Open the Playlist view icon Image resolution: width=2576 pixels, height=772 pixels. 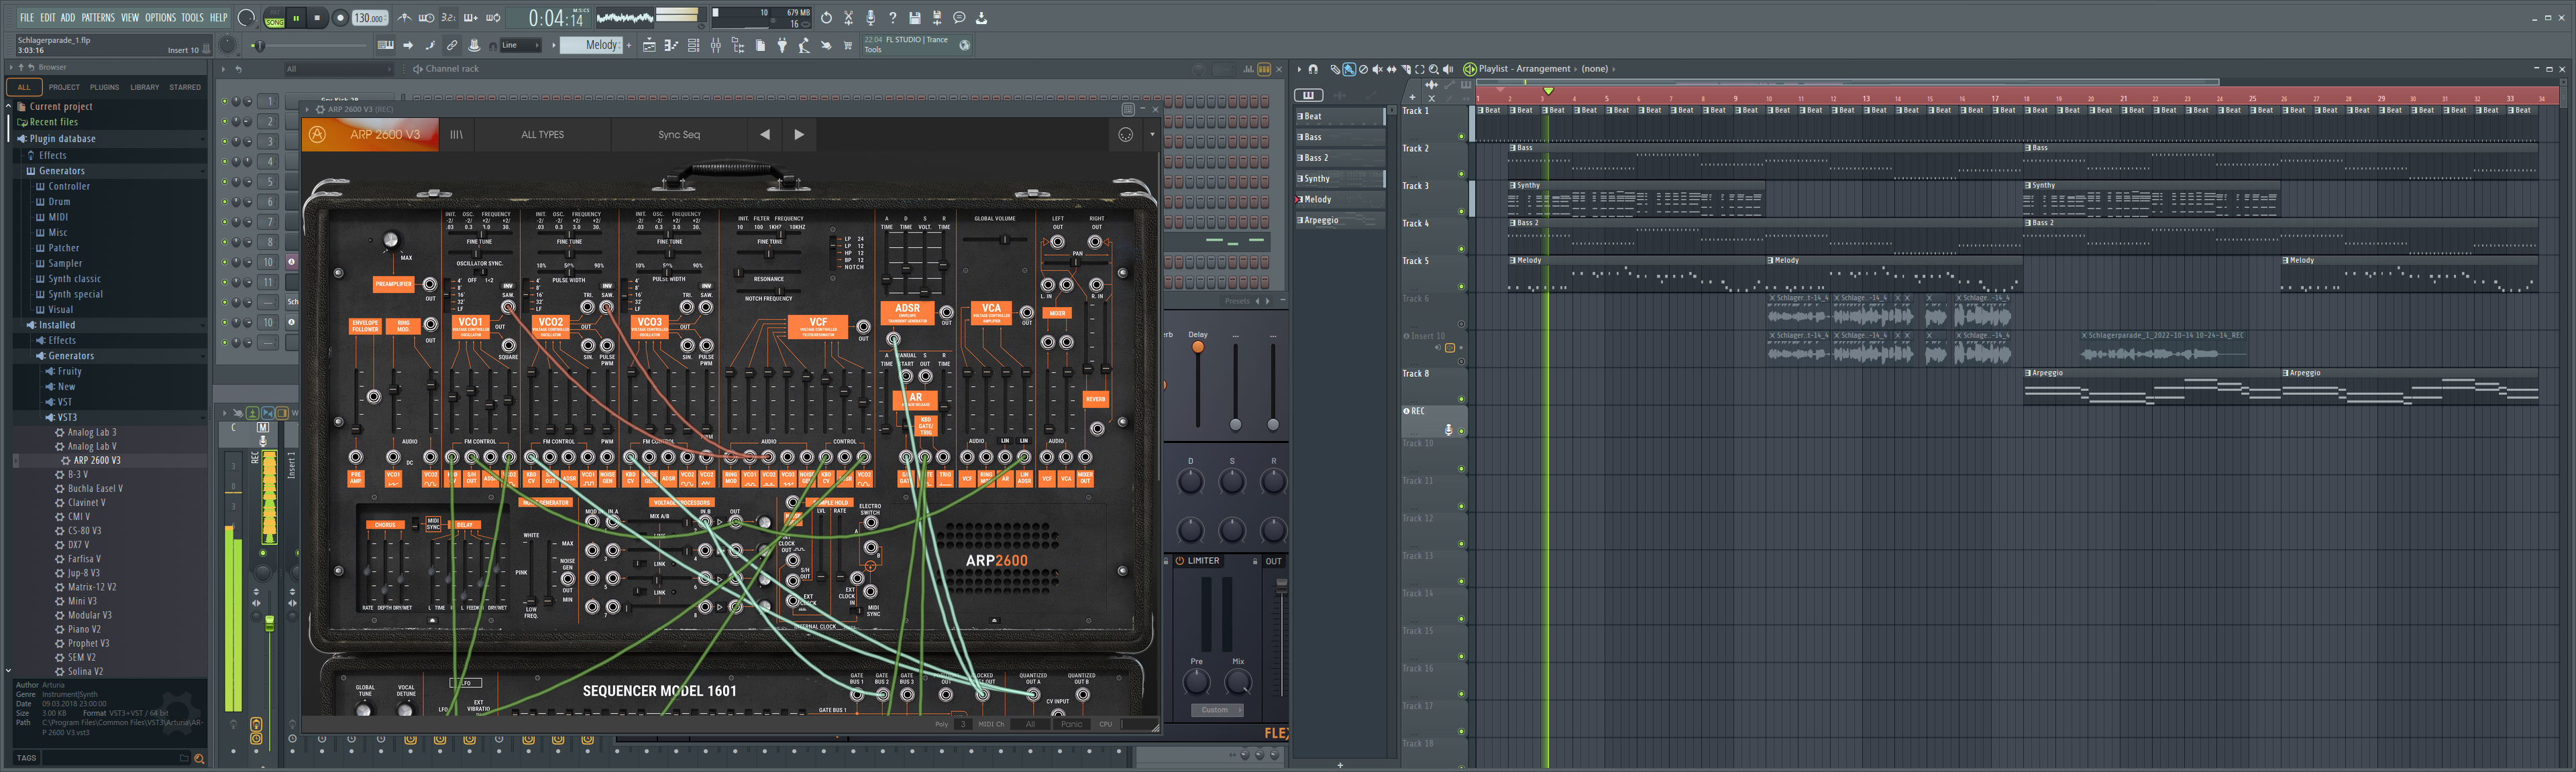649,45
